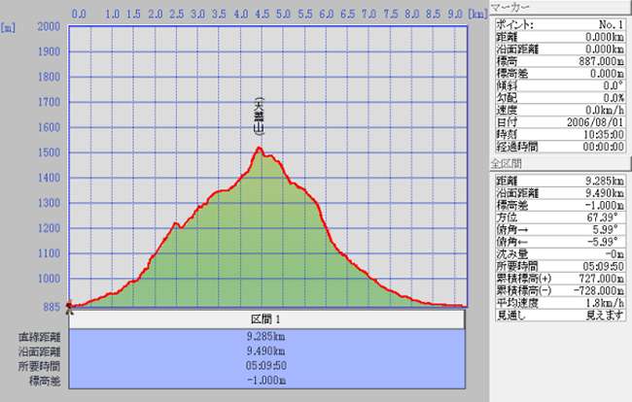Click the 直線距離 9.285km value in section table
632x402 pixels.
(265, 337)
